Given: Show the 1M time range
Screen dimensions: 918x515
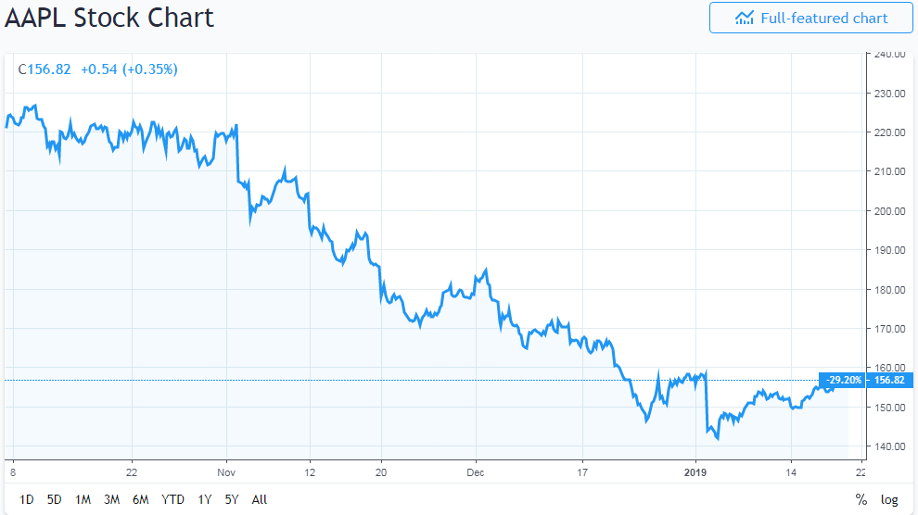Looking at the screenshot, I should [83, 499].
